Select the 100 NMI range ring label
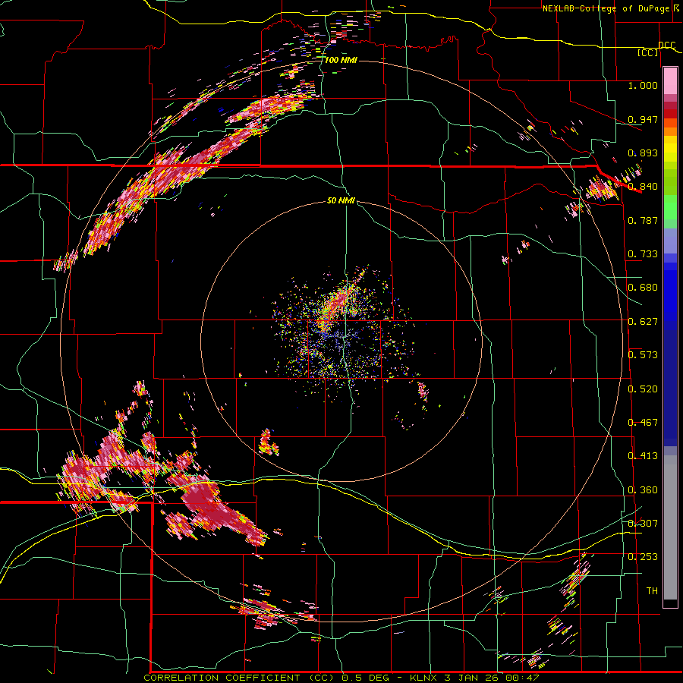The height and width of the screenshot is (683, 683). pos(341,60)
